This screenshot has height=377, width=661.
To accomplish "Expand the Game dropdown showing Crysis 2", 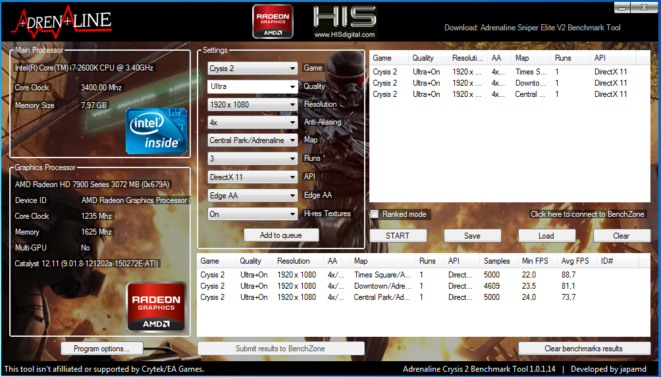I will pyautogui.click(x=253, y=69).
